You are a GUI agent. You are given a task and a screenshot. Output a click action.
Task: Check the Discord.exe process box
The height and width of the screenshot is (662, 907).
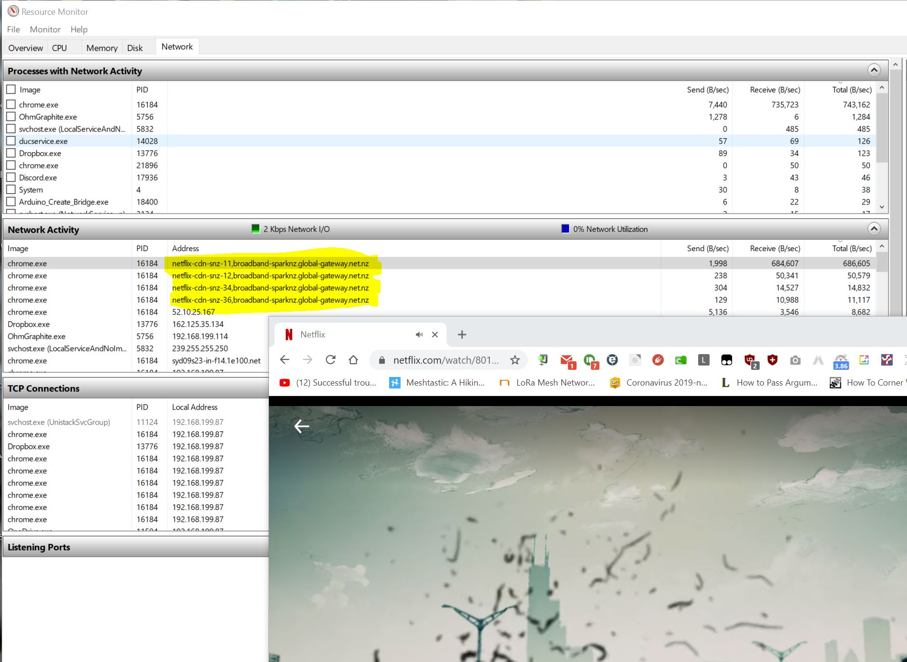point(11,177)
